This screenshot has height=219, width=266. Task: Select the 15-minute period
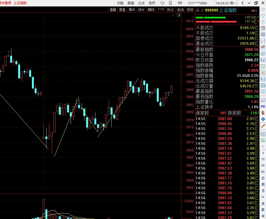pyautogui.click(x=263, y=159)
